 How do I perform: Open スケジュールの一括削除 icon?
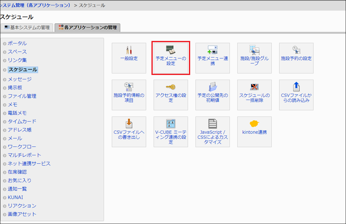(254, 87)
